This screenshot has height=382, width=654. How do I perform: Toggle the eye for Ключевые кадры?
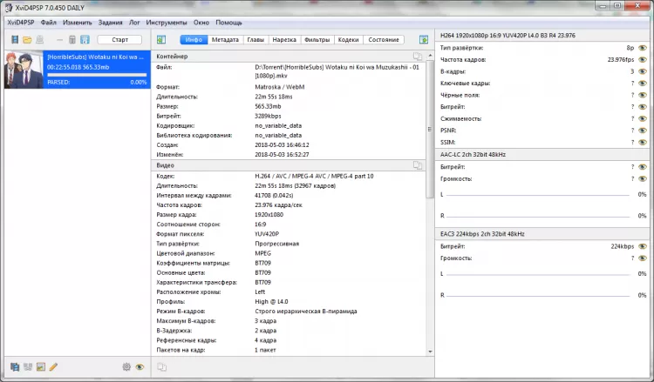click(x=643, y=84)
